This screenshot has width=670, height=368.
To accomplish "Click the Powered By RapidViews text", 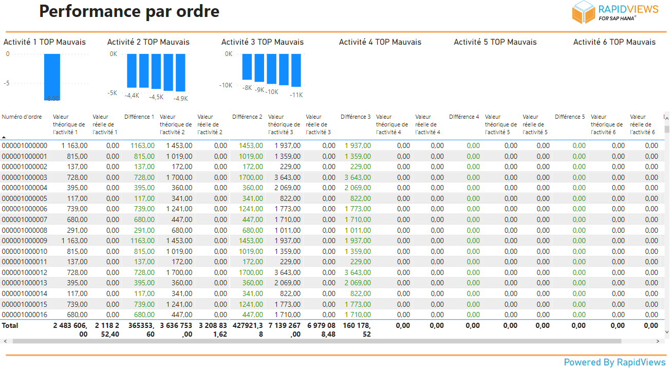I will pyautogui.click(x=615, y=362).
